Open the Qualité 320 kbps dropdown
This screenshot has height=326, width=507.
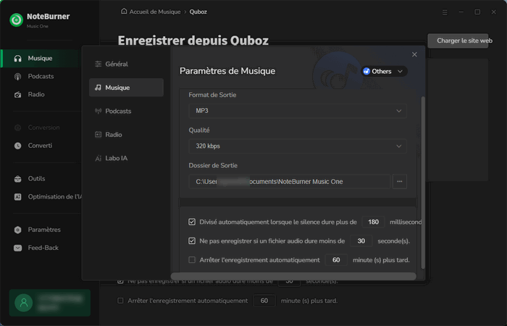tap(298, 146)
